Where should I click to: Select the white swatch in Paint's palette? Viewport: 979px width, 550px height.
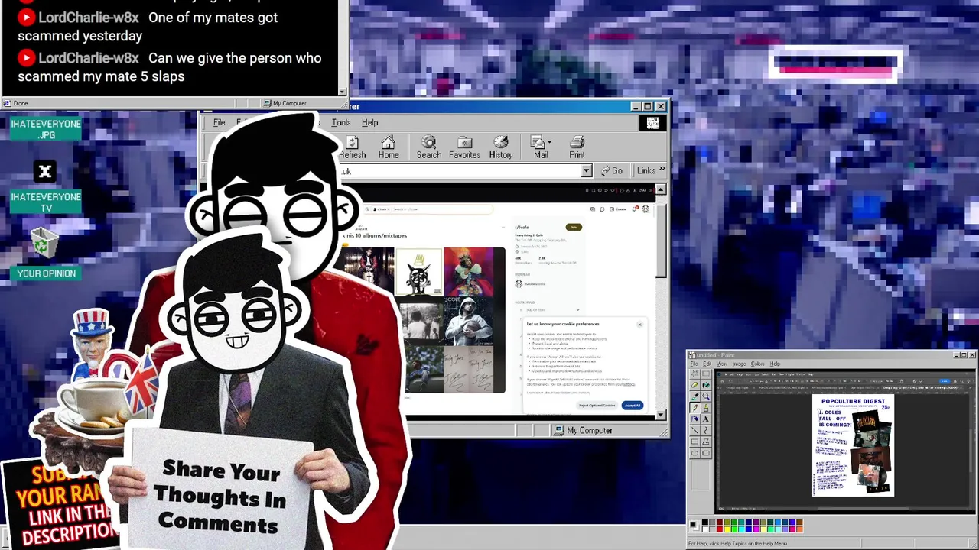(x=705, y=529)
